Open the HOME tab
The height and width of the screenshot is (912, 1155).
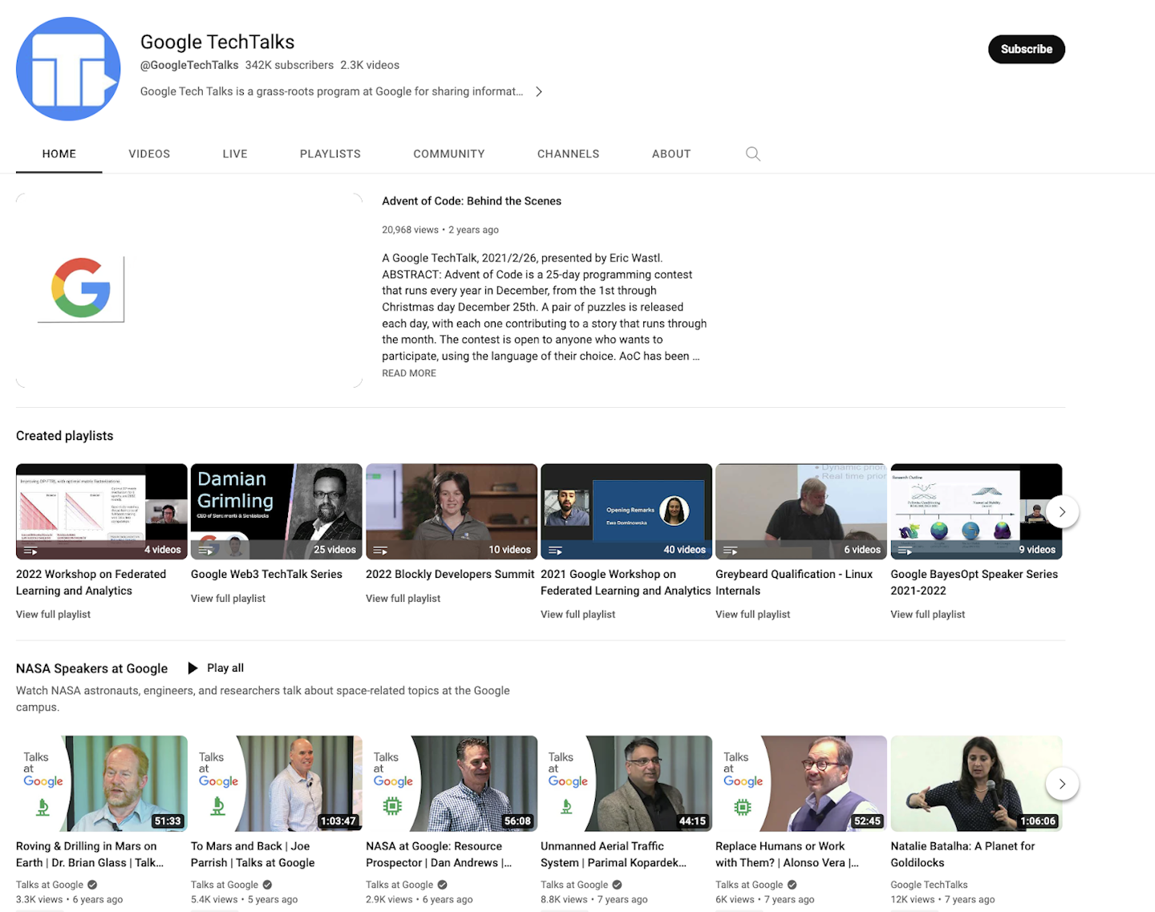coord(59,154)
